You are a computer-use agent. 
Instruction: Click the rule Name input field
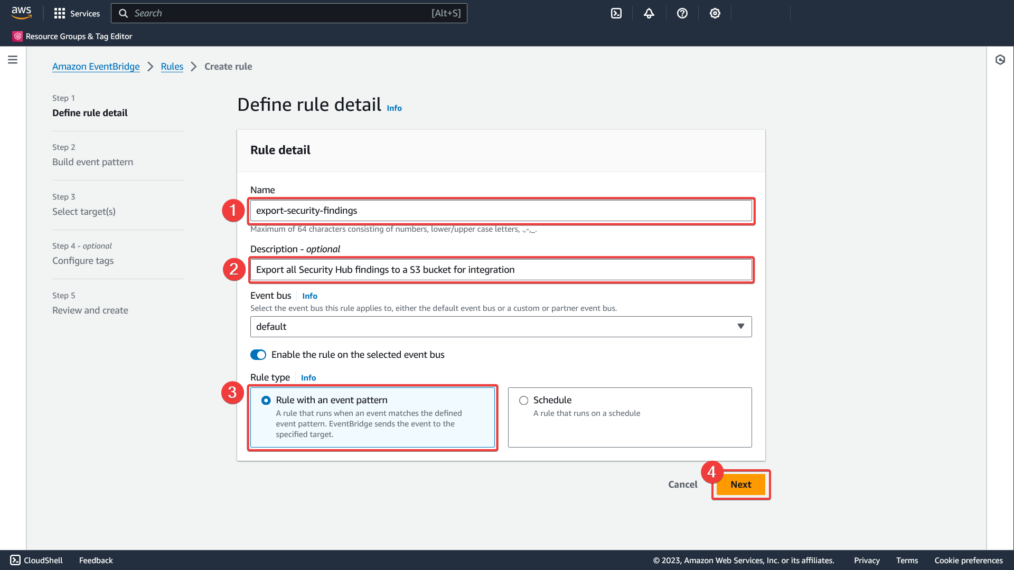coord(501,211)
